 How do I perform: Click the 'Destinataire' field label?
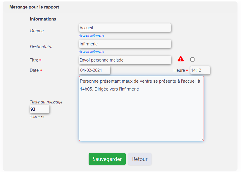pos(41,47)
